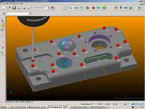Click the toolbar icon right of Save

coord(19,8)
